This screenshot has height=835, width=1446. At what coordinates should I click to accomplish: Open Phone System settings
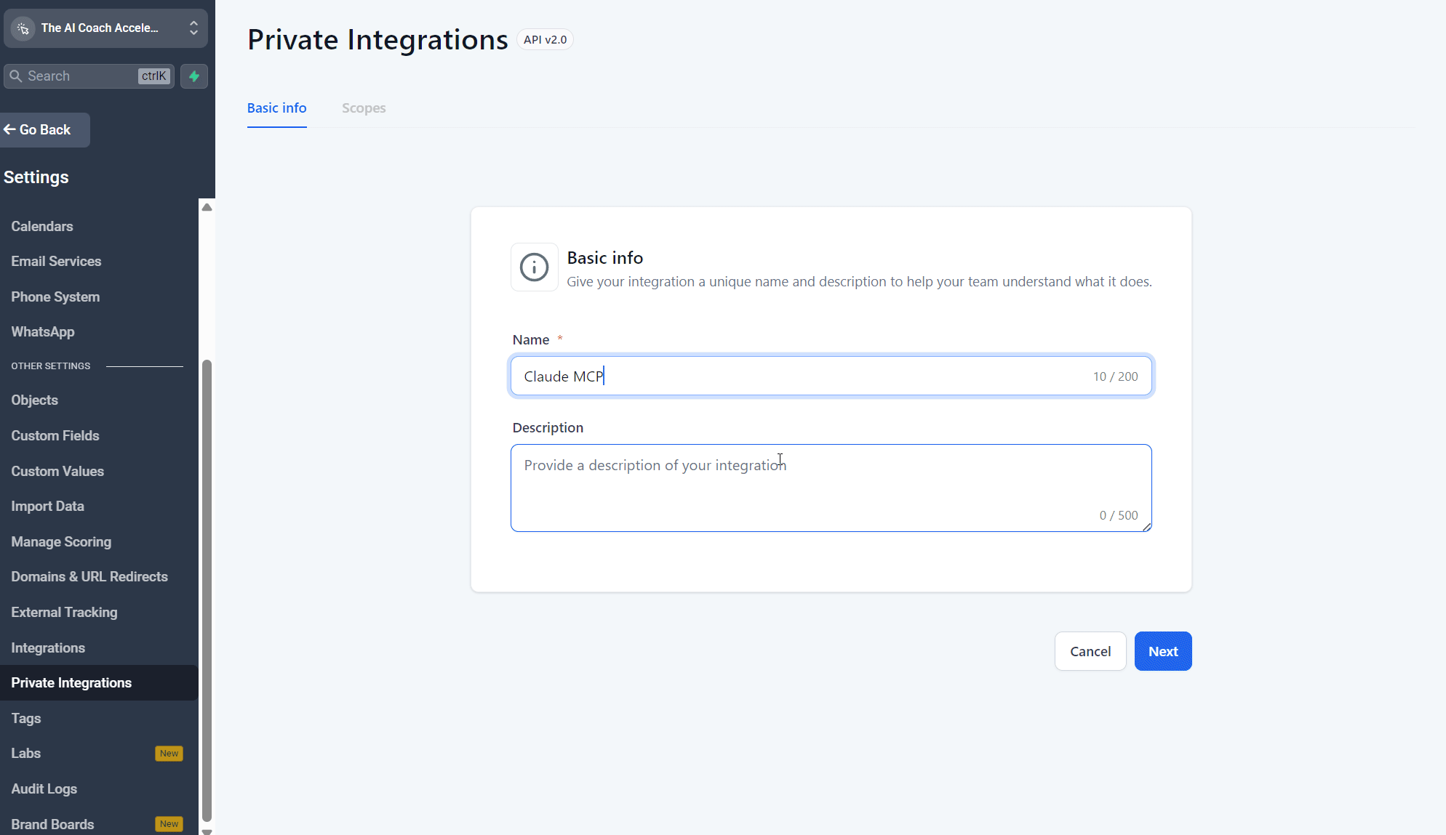55,297
